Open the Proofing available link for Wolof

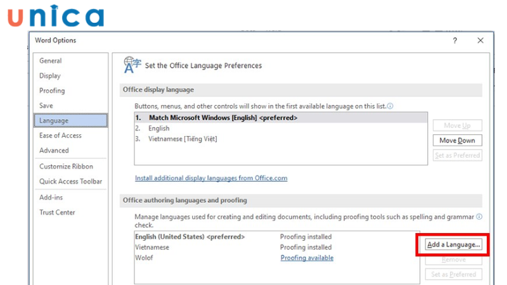point(307,258)
